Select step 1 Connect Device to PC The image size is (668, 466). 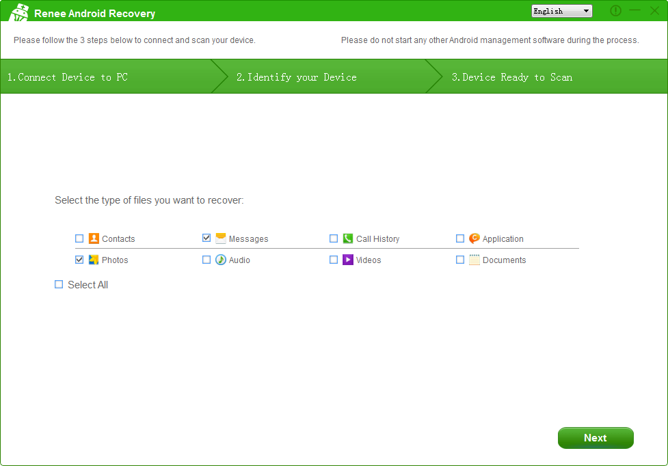click(x=67, y=77)
